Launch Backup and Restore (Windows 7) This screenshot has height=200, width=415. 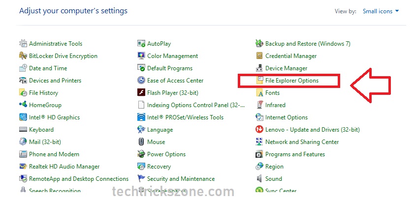point(308,44)
